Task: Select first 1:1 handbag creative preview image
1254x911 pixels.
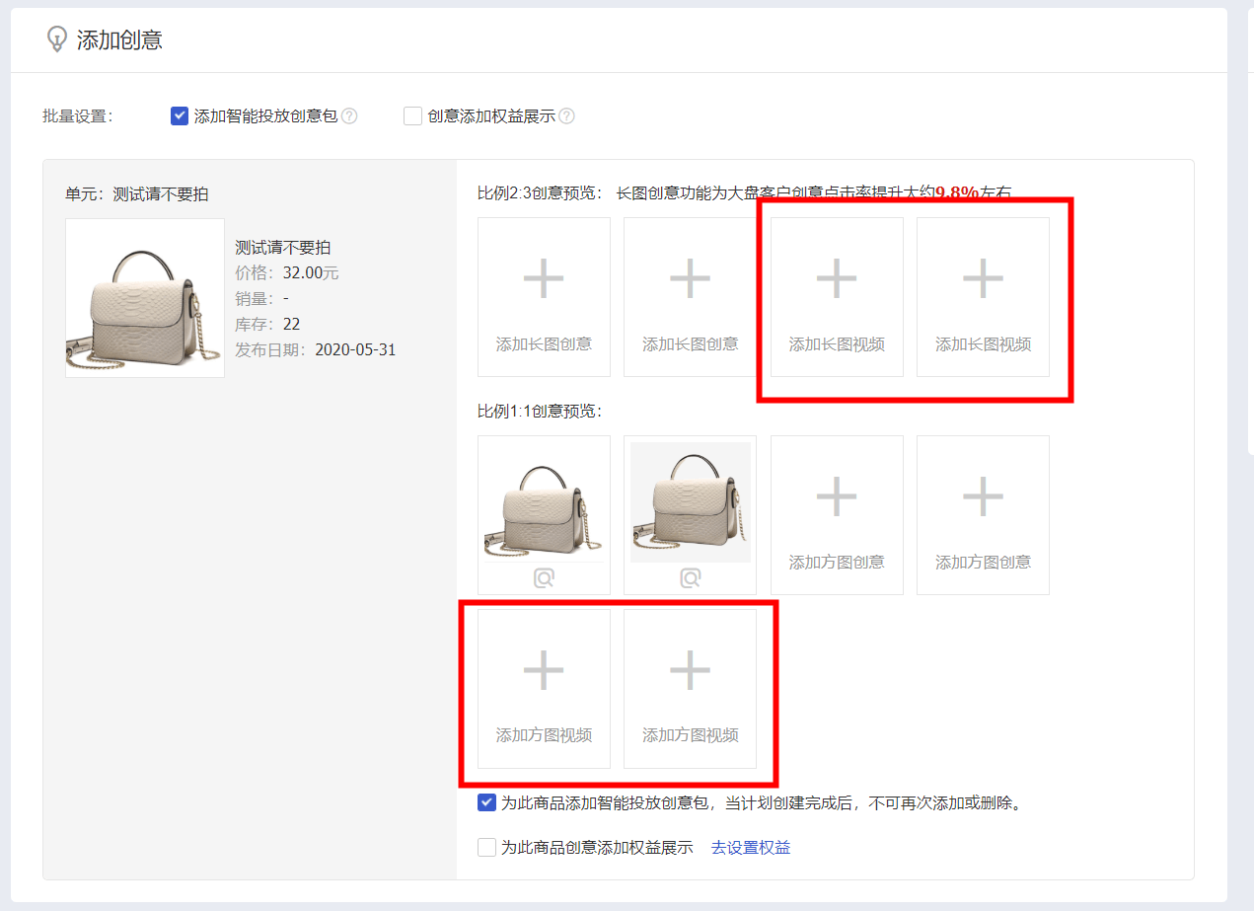Action: tap(544, 501)
